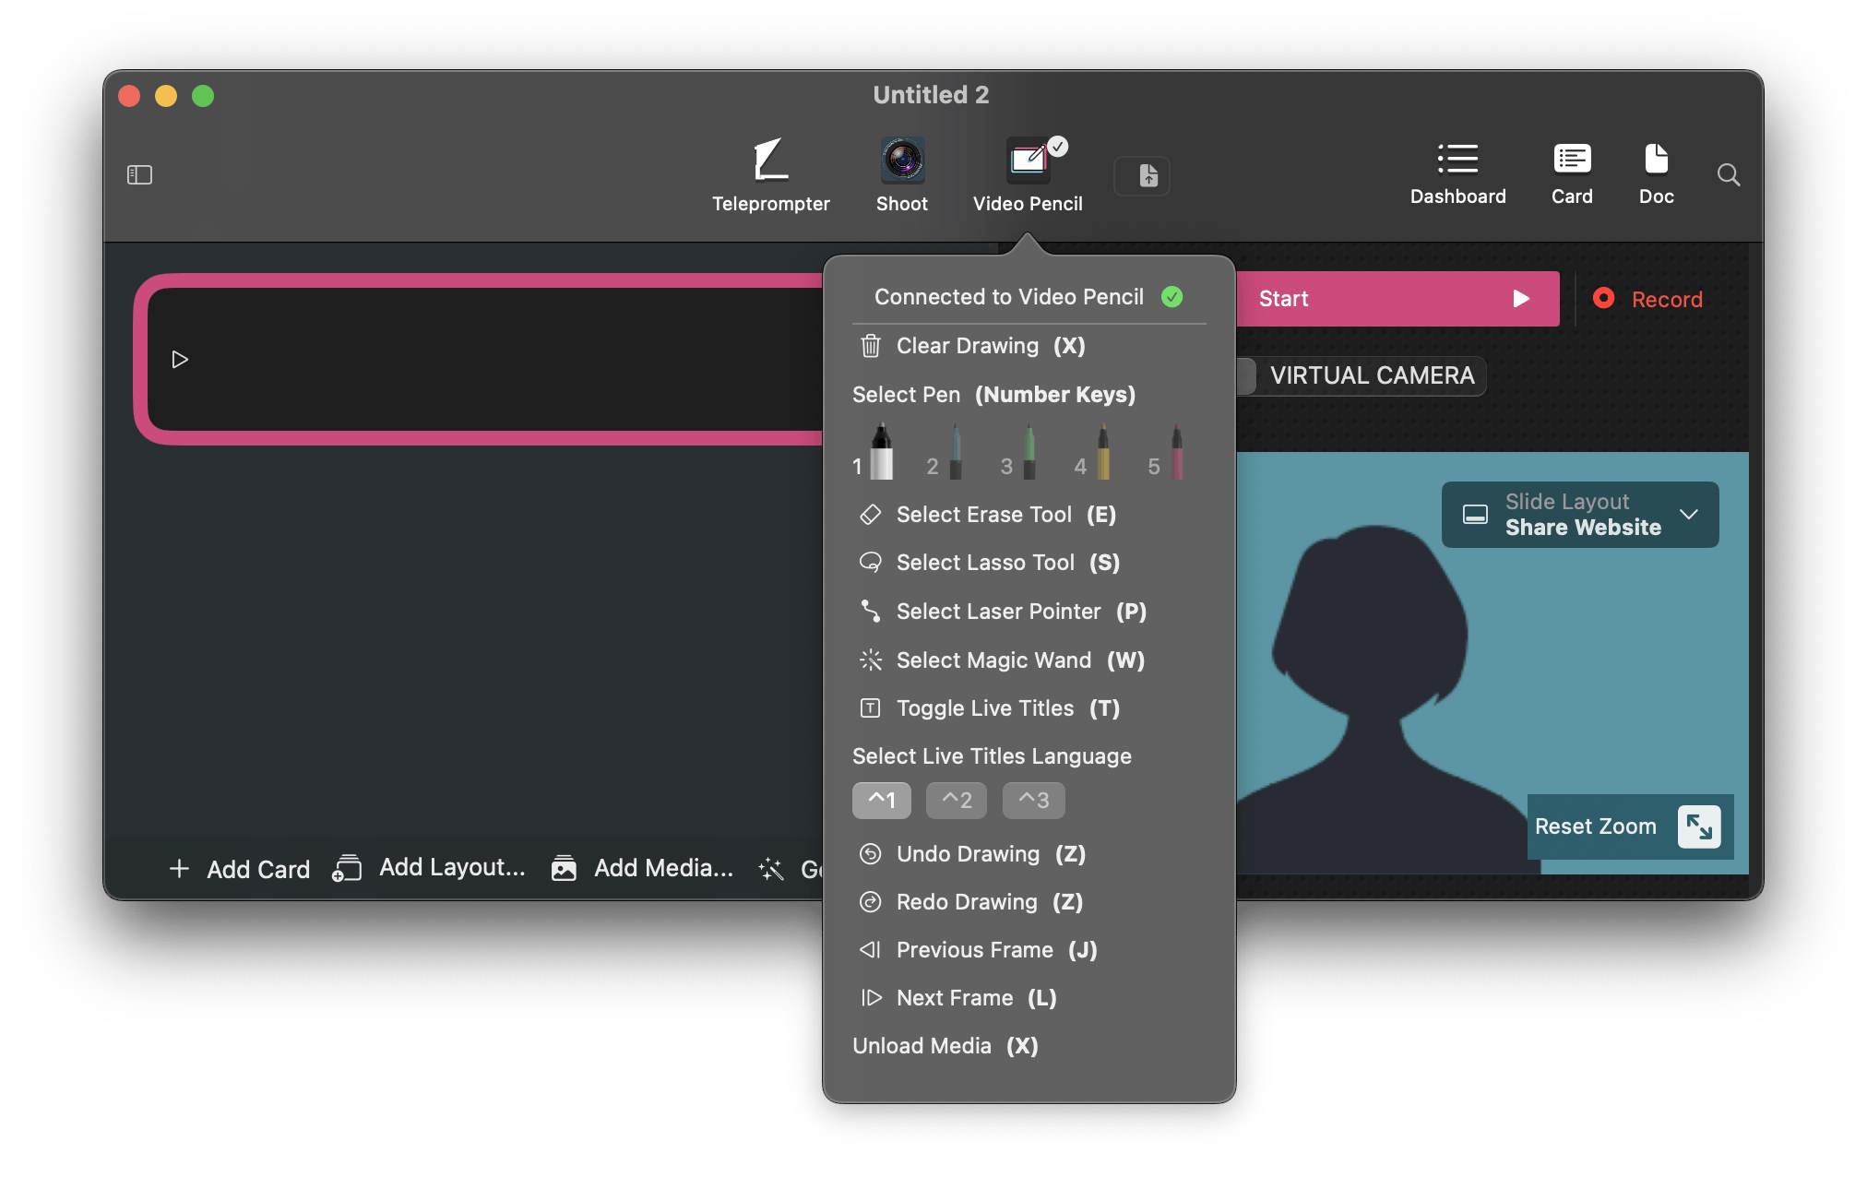
Task: Choose Select Laser Pointer menu item
Action: click(x=998, y=612)
